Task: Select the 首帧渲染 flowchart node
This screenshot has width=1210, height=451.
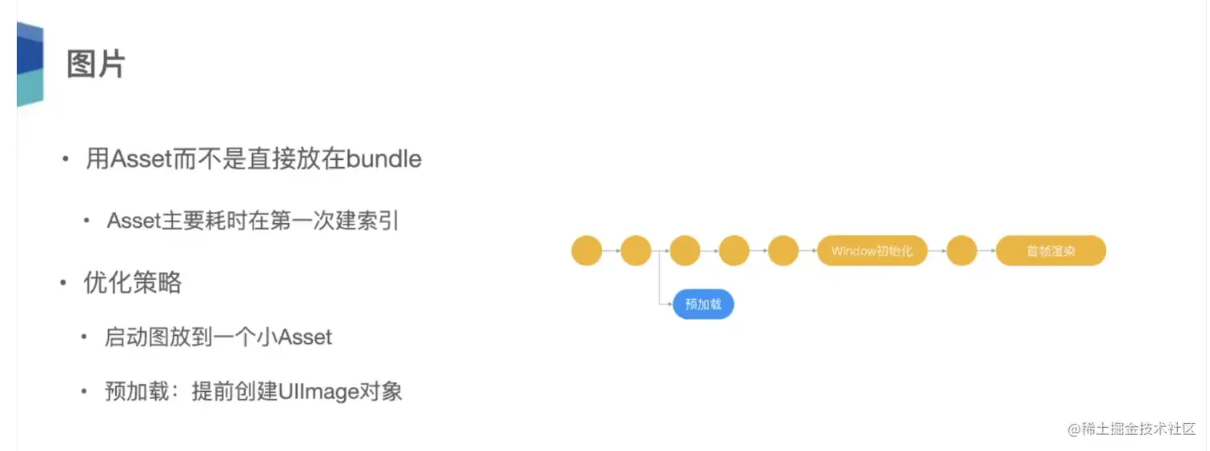Action: [x=1051, y=250]
